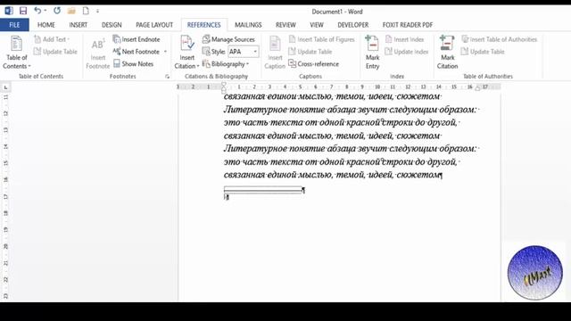Open the Insert Citation menu
The height and width of the screenshot is (321, 571).
click(x=186, y=53)
